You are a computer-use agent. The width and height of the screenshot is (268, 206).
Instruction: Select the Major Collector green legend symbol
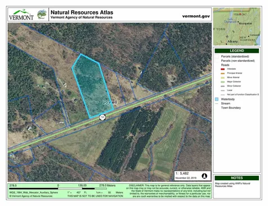(222, 82)
